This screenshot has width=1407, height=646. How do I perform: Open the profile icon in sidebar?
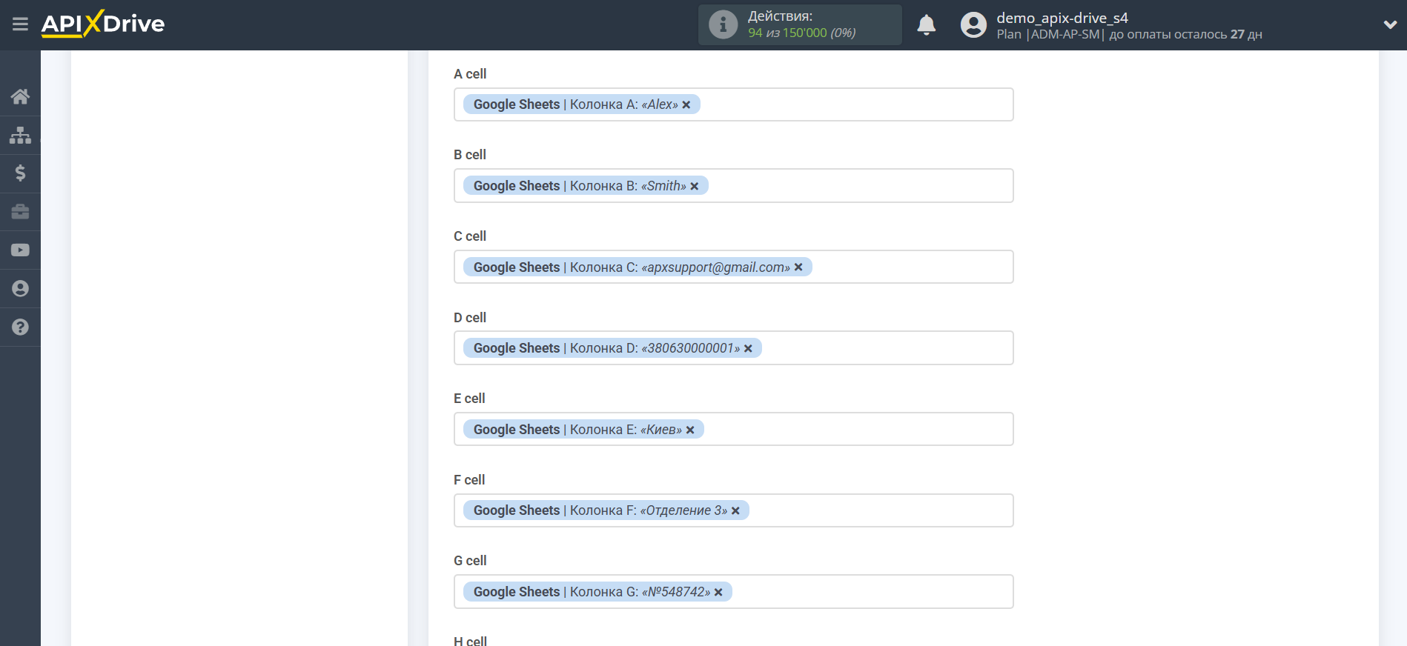coord(20,289)
